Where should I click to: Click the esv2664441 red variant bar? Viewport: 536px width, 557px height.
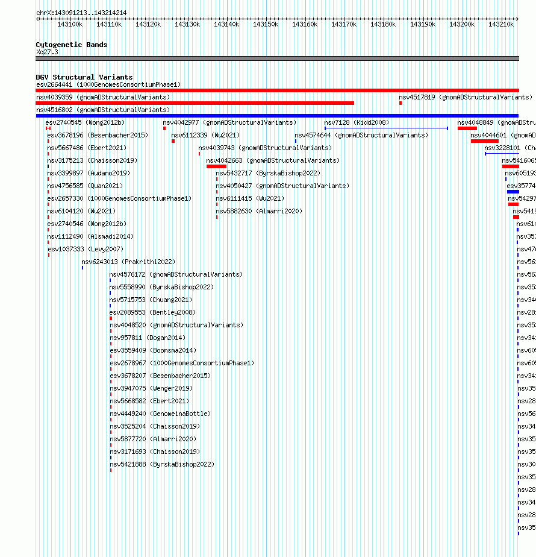277,90
